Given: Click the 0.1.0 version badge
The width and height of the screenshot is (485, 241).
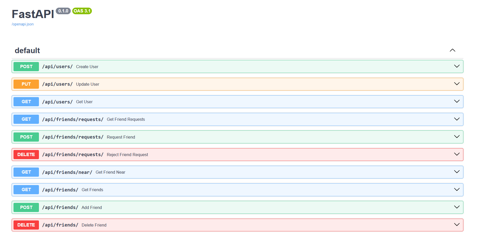Looking at the screenshot, I should pos(63,11).
